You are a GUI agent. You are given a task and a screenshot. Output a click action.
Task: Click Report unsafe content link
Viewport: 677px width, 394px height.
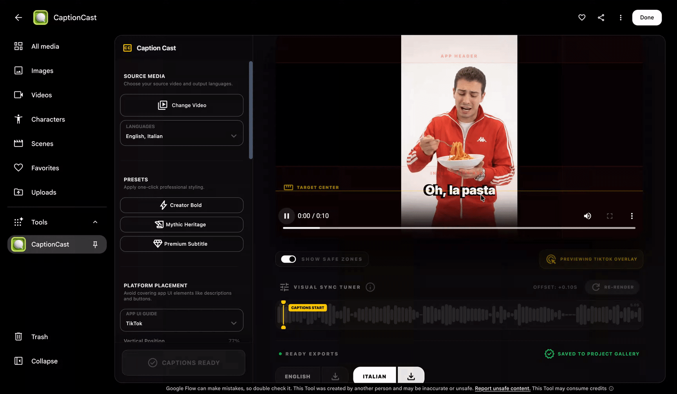coord(503,389)
